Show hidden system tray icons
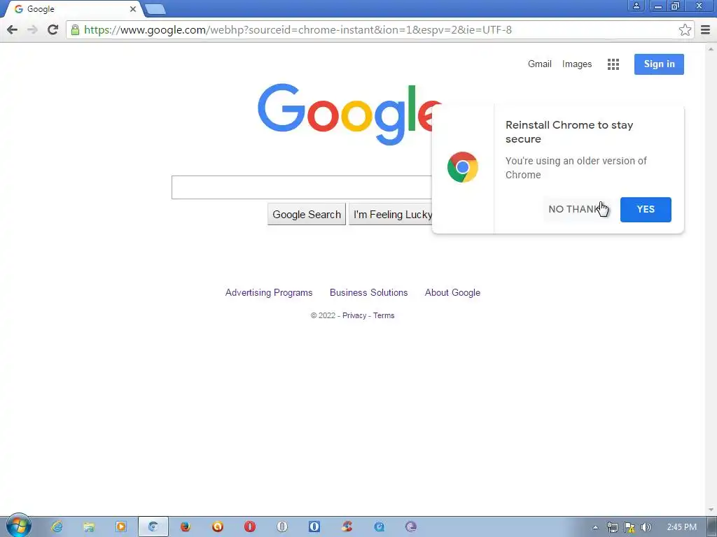 [595, 527]
